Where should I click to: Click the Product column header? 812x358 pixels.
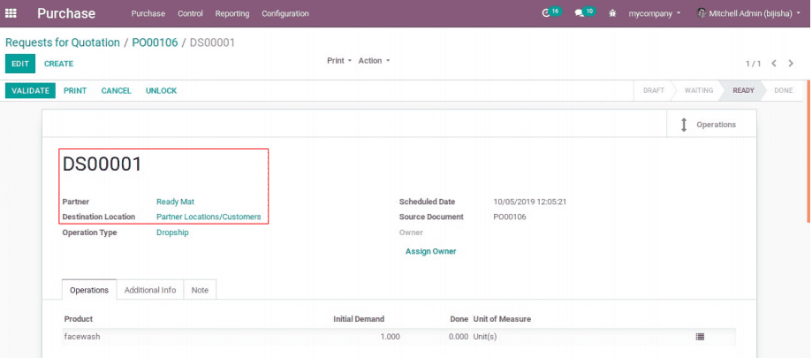click(79, 319)
